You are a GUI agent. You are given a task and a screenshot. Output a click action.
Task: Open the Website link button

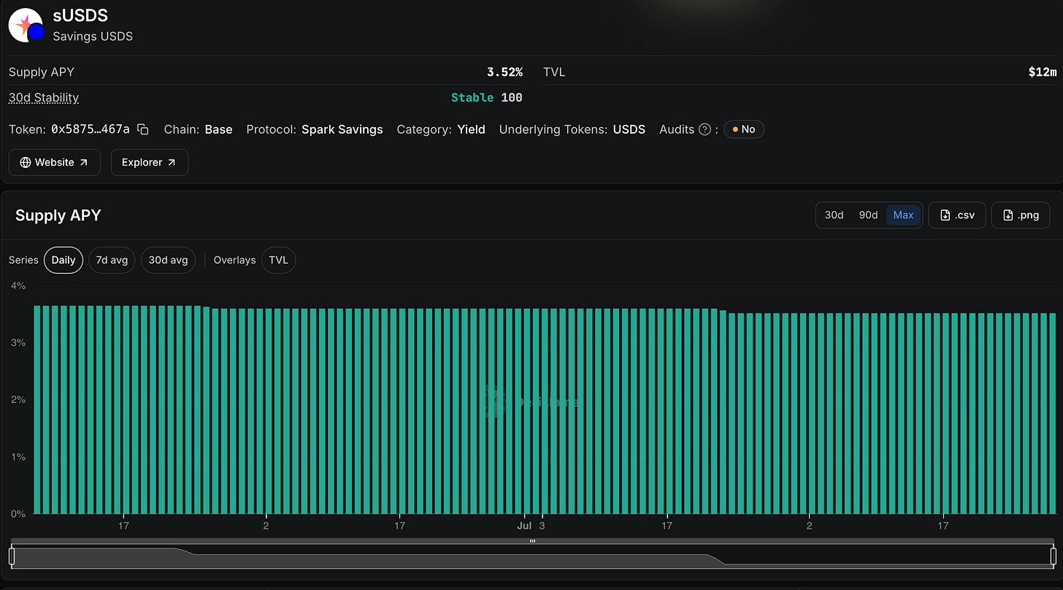53,162
